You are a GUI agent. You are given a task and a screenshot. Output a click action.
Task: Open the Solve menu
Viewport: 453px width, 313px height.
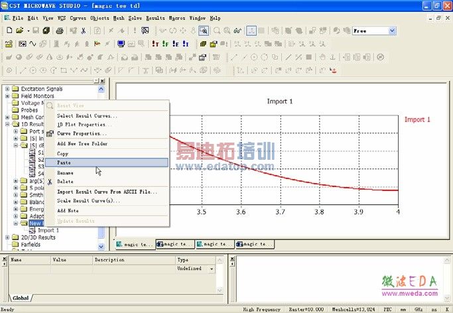pos(135,18)
